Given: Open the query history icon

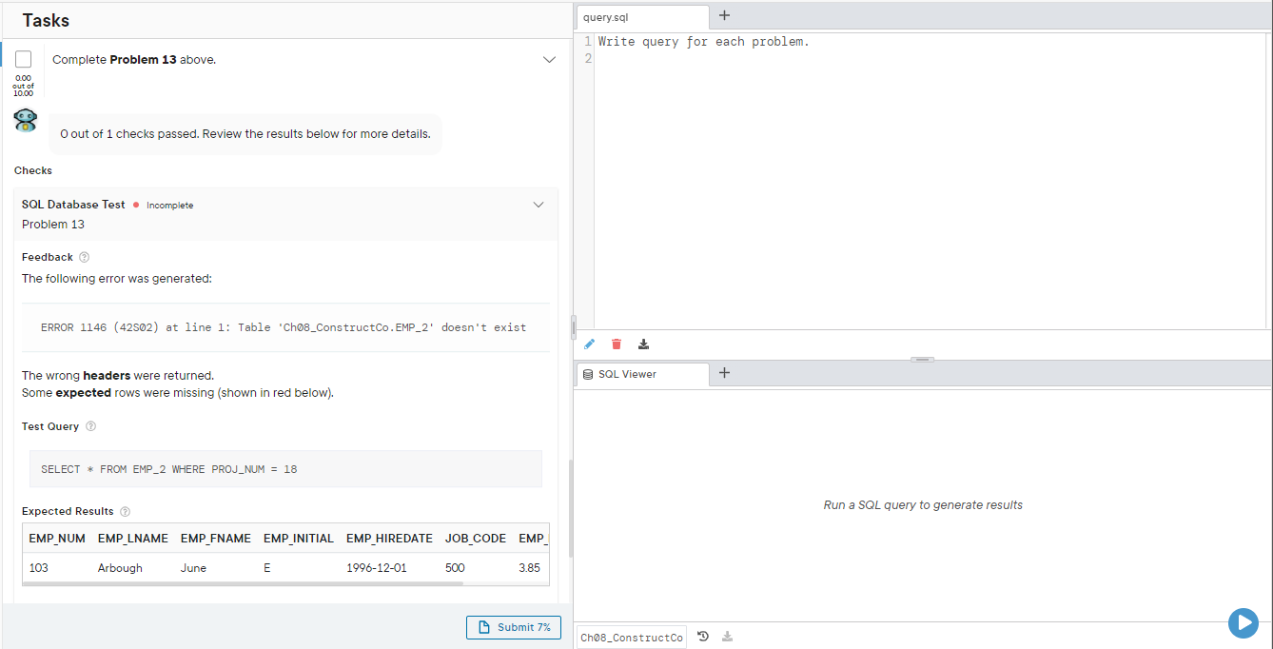Looking at the screenshot, I should coord(702,637).
